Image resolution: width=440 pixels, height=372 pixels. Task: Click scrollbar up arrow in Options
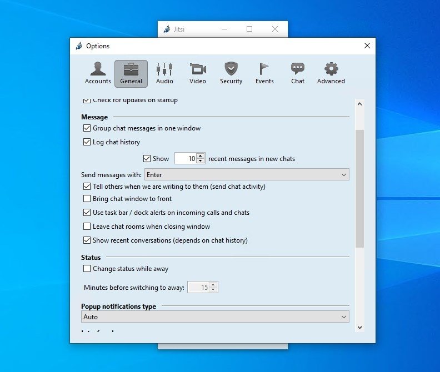coord(359,104)
